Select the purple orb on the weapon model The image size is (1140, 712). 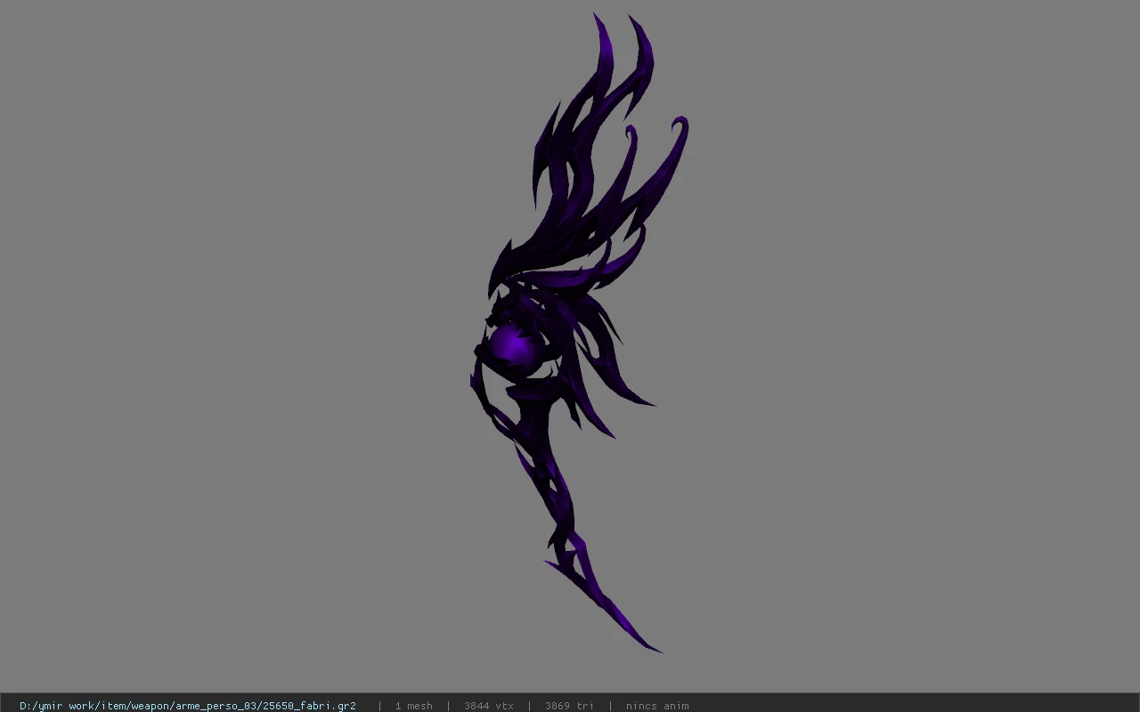click(x=514, y=348)
